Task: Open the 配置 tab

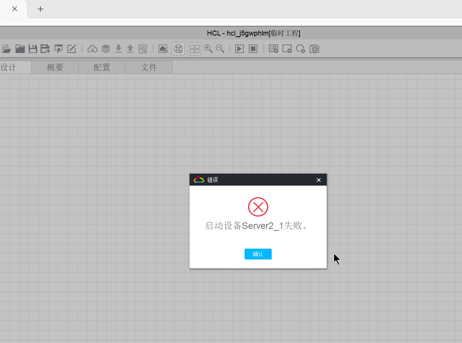Action: coord(102,67)
